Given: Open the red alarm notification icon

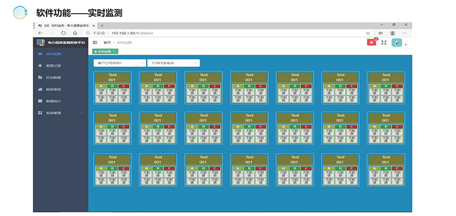Looking at the screenshot, I should tap(372, 42).
